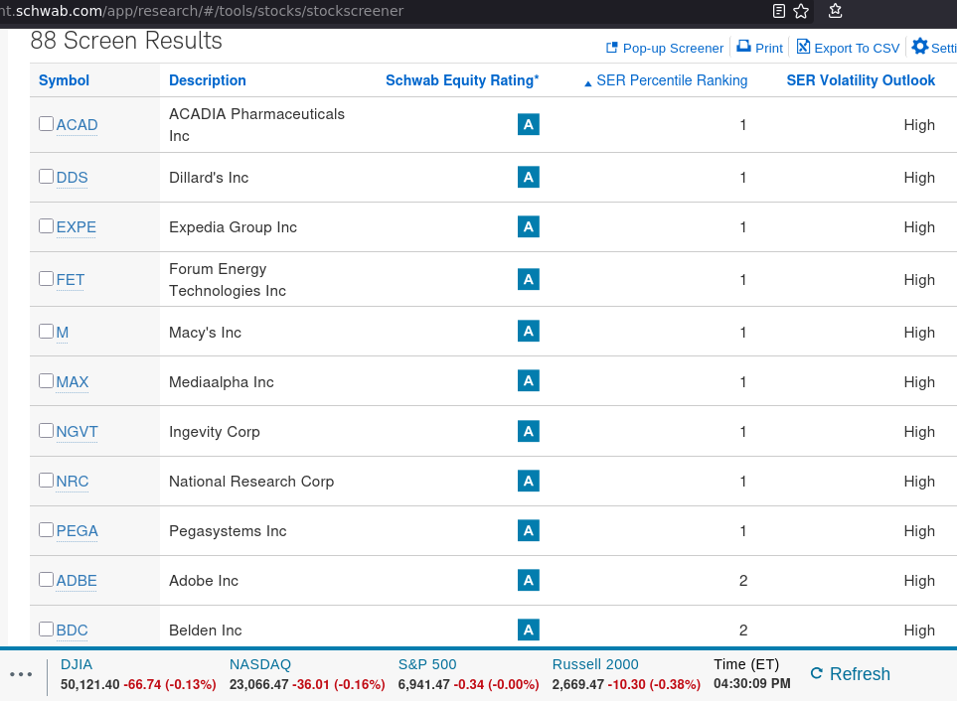Click the browser reader view icon
This screenshot has height=701, width=957.
(x=779, y=11)
